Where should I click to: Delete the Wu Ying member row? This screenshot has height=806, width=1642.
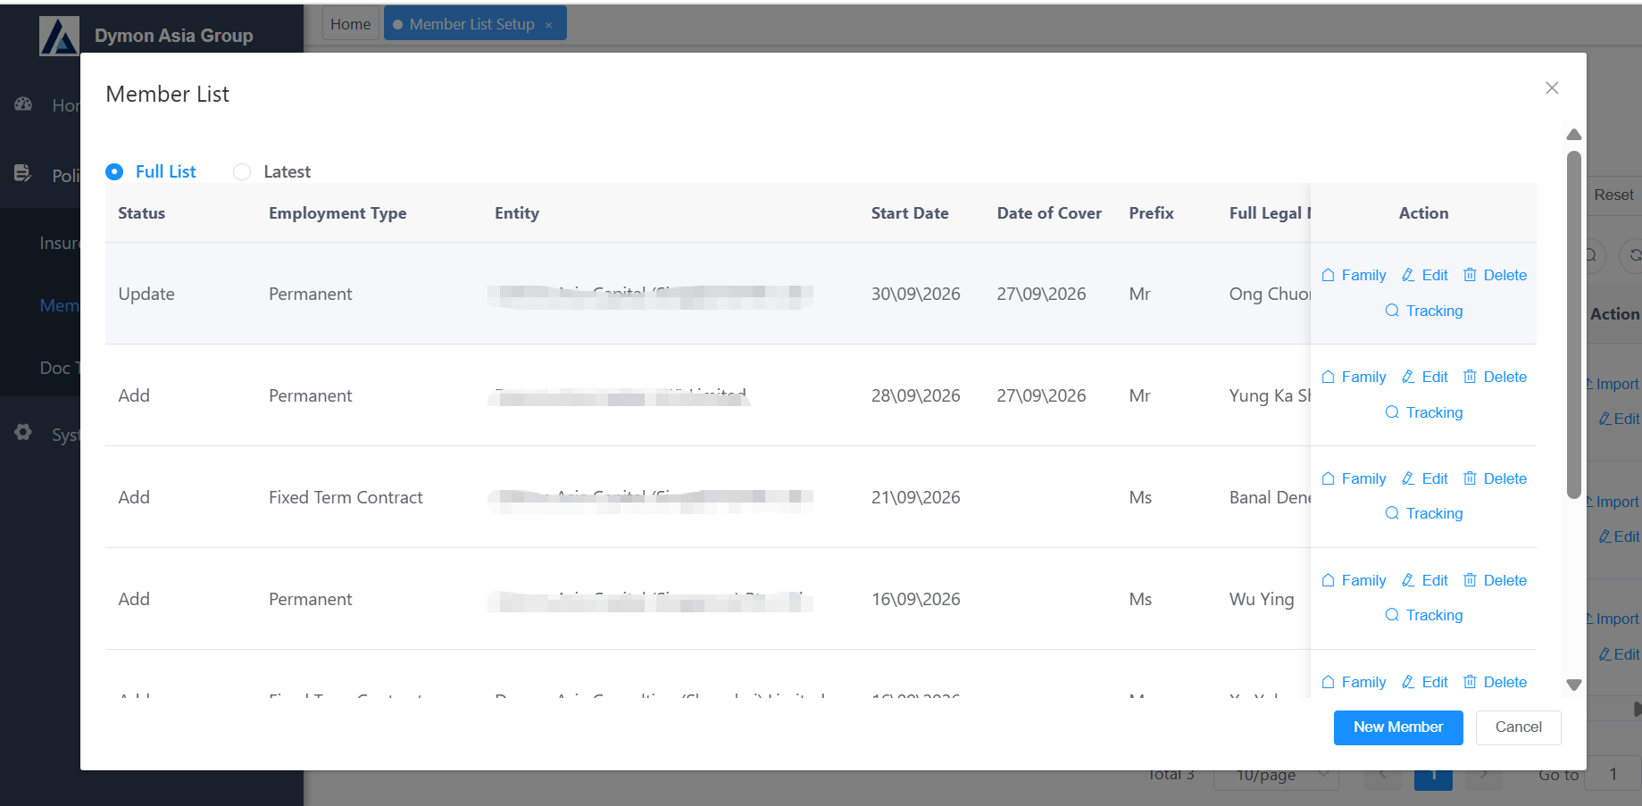[x=1496, y=580]
